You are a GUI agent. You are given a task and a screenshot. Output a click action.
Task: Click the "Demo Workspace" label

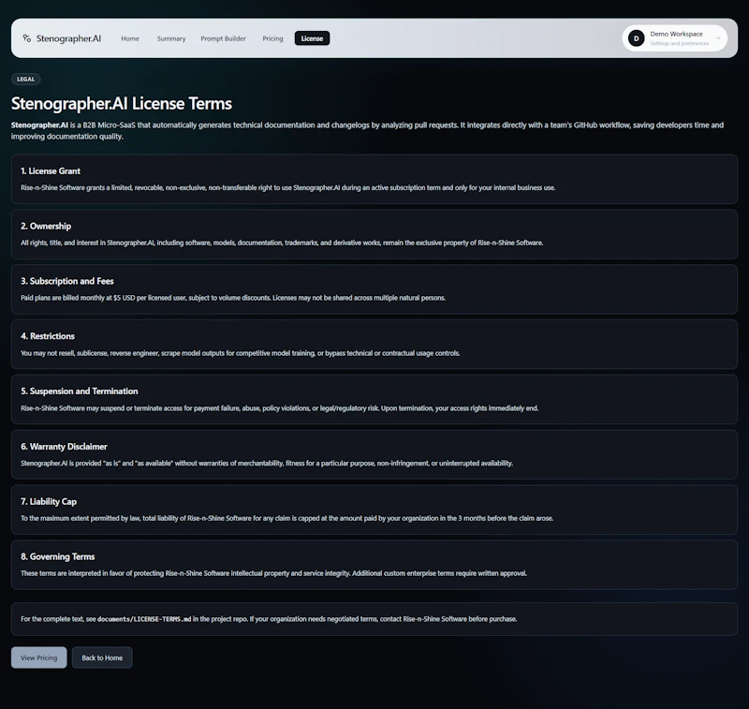tap(676, 34)
